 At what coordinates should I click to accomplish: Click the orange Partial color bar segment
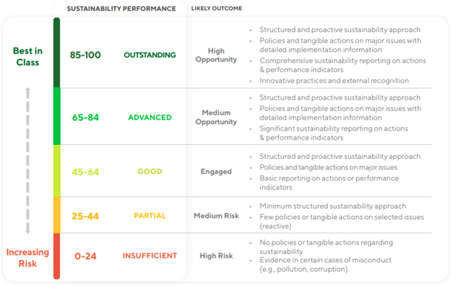pyautogui.click(x=56, y=215)
